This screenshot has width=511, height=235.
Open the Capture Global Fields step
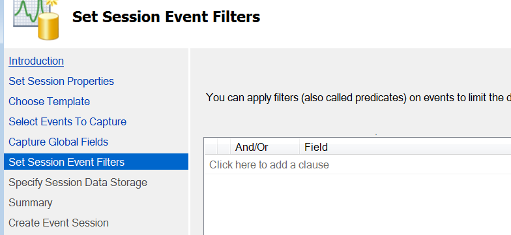click(x=59, y=142)
